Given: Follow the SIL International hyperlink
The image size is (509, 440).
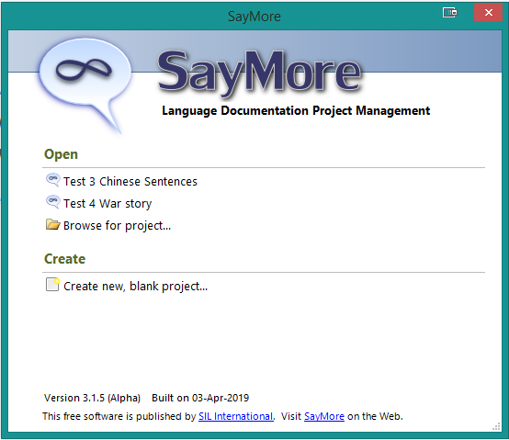Looking at the screenshot, I should [x=236, y=416].
